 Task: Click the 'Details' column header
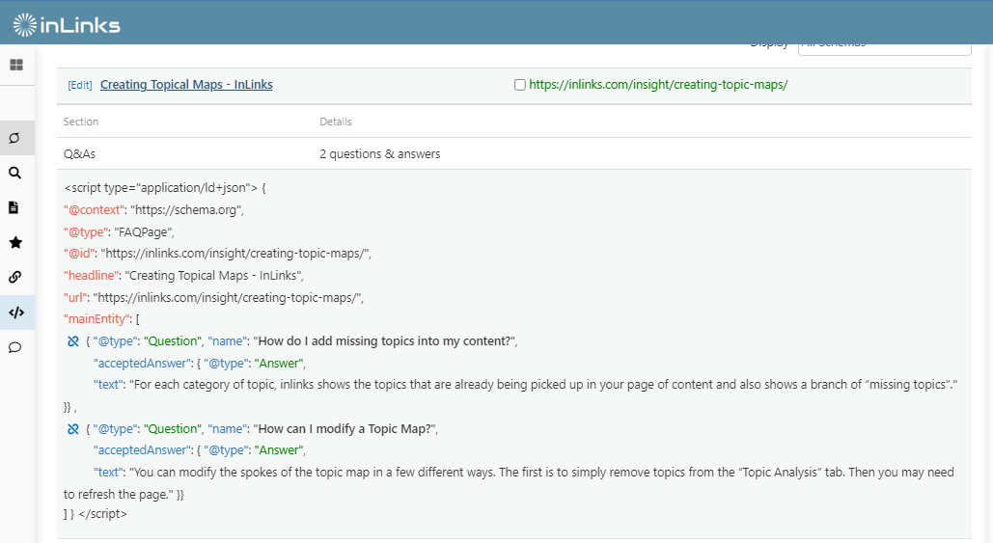[x=336, y=122]
